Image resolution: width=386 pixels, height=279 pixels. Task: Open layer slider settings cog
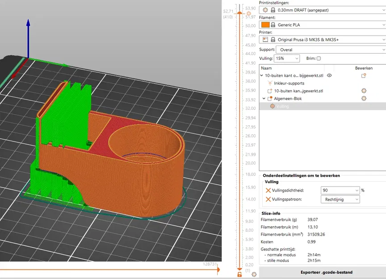tap(254, 275)
